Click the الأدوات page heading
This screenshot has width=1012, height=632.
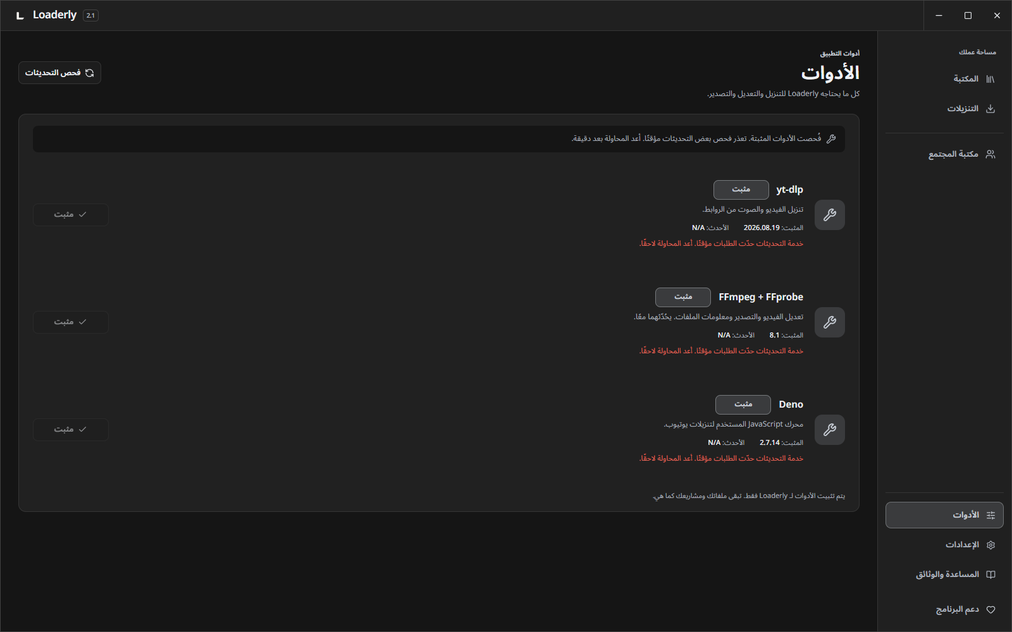click(x=830, y=73)
